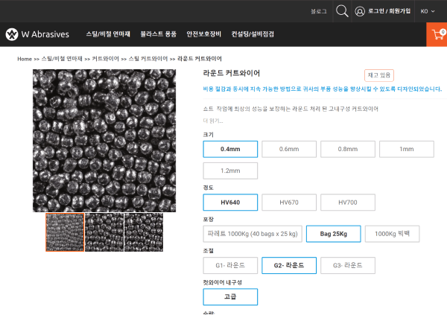Expand the 더 읽기 description text
The height and width of the screenshot is (315, 447).
(213, 121)
